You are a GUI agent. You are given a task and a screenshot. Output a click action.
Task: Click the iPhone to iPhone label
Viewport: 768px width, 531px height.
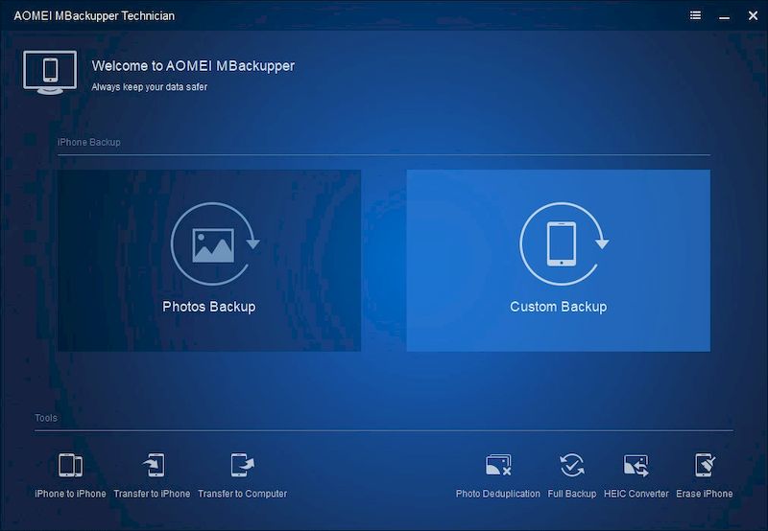(70, 494)
